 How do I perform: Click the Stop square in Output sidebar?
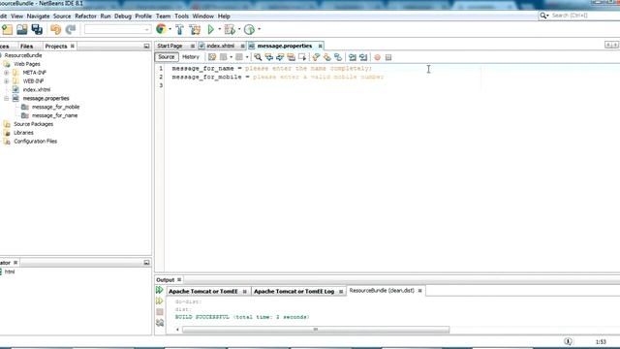click(159, 312)
